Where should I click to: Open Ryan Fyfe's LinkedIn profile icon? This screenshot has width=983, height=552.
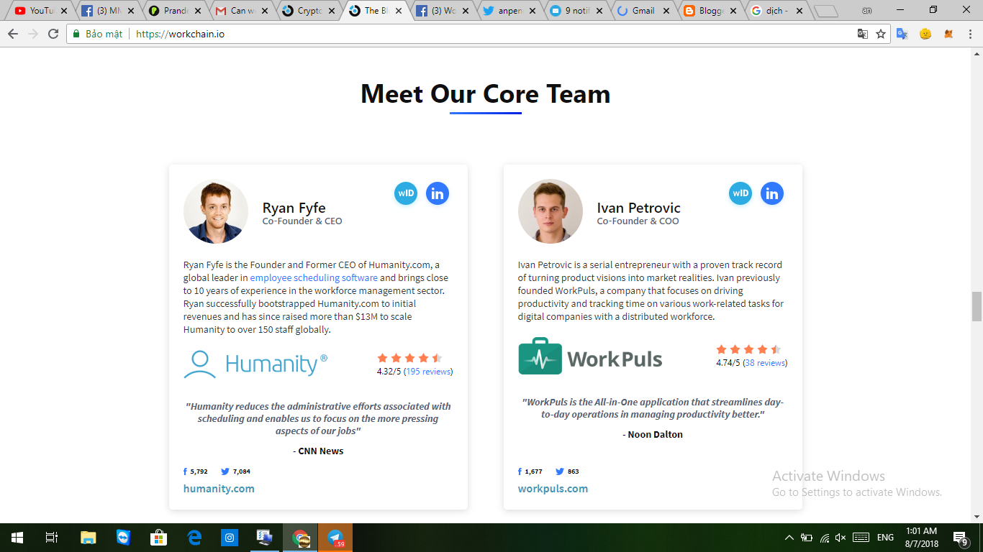click(438, 193)
